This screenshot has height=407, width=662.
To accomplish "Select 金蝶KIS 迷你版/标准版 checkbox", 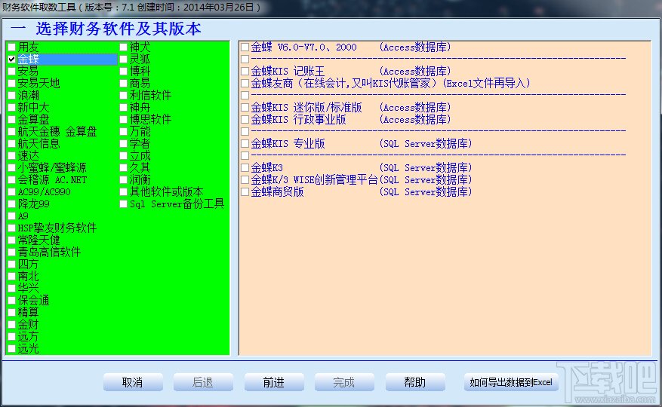I will click(x=245, y=108).
